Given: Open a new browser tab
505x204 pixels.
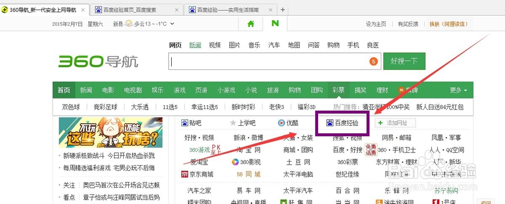Looking at the screenshot, I should 283,10.
